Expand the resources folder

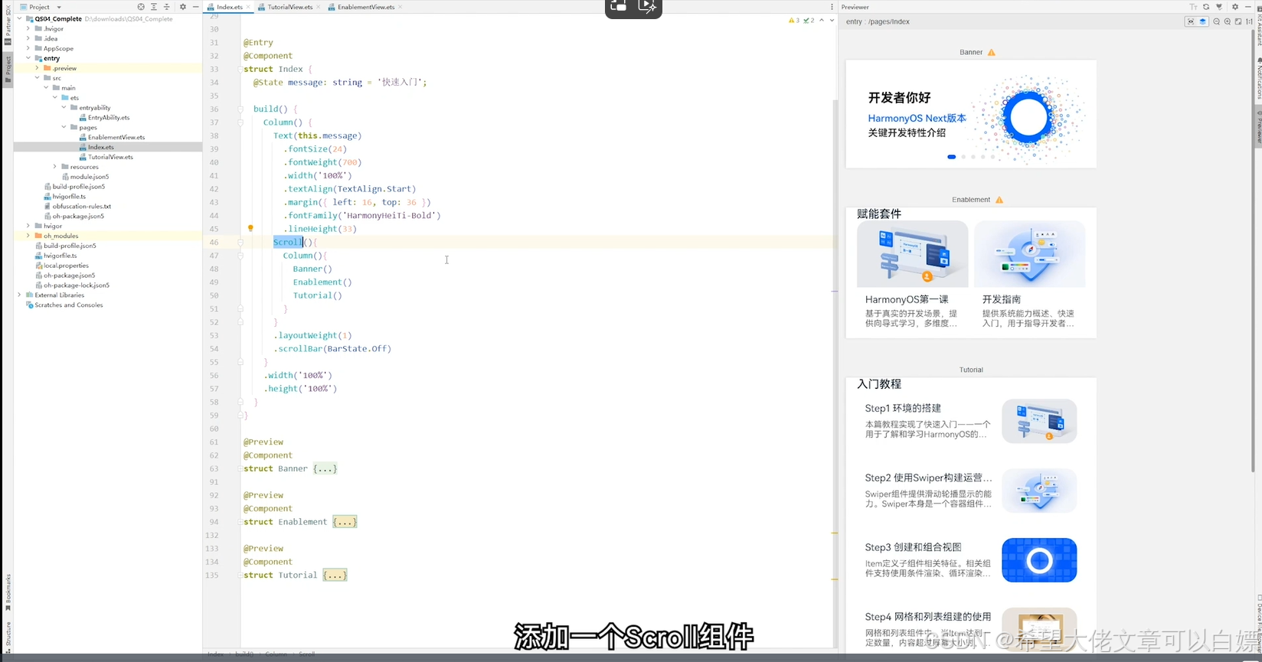coord(55,167)
